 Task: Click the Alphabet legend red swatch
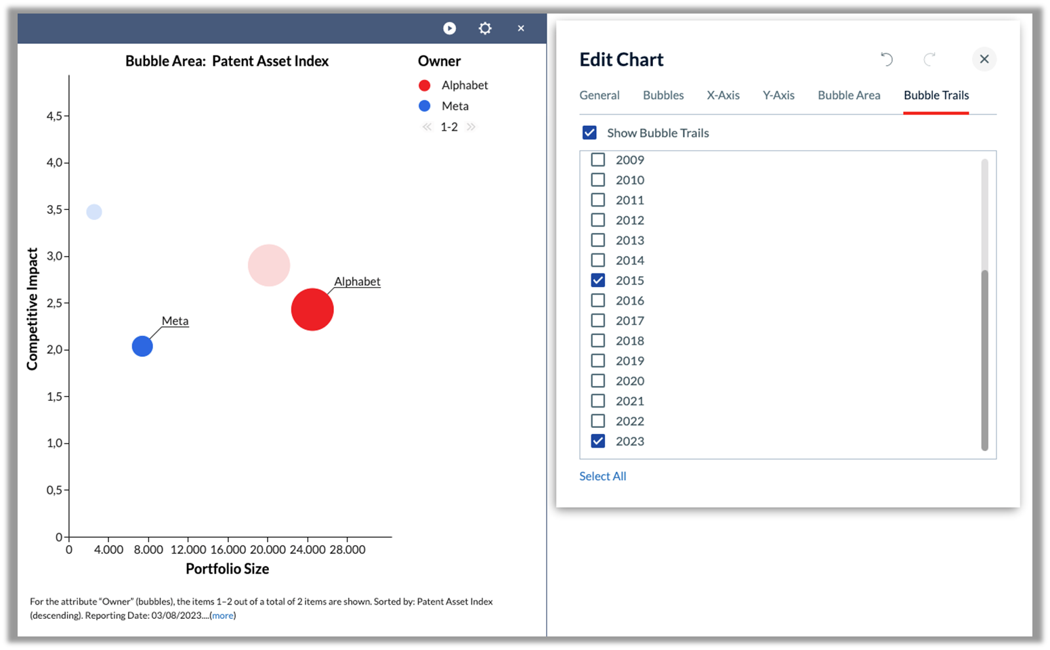tap(425, 85)
